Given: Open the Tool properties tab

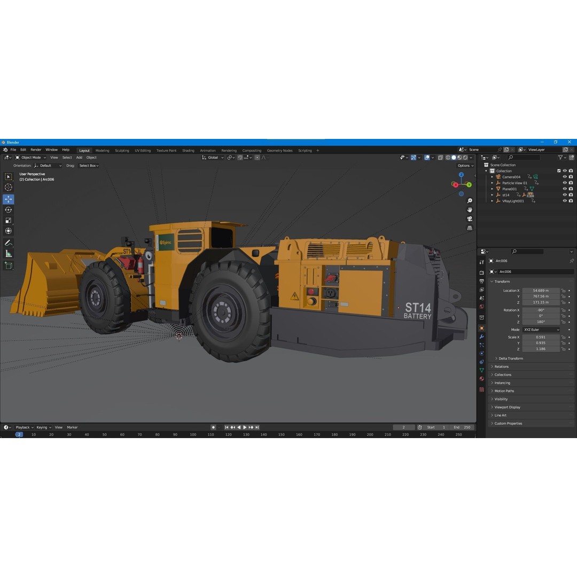Looking at the screenshot, I should click(482, 262).
